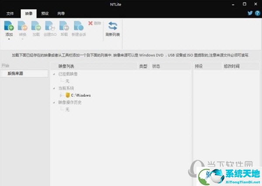Screen dimensions: 262x186
Task: Click the 开始 sidebar heading
Action: pyautogui.click(x=5, y=66)
